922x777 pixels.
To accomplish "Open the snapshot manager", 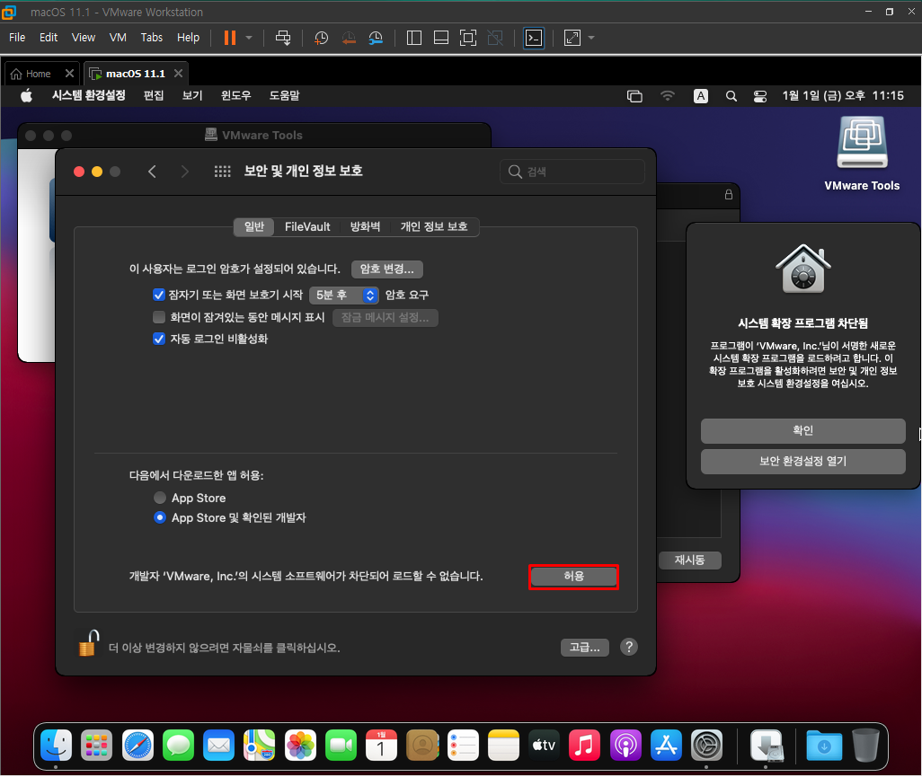I will 376,39.
